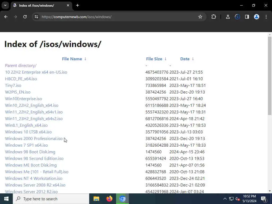The image size is (272, 204).
Task: Open the Chrome three-dot menu
Action: click(266, 17)
